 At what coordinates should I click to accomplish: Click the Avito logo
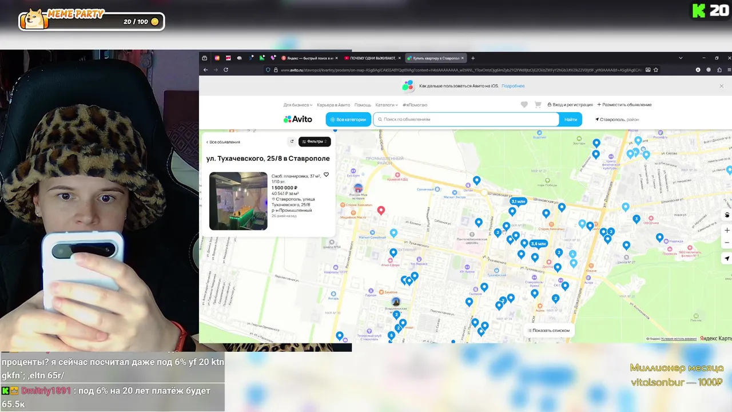(x=298, y=119)
